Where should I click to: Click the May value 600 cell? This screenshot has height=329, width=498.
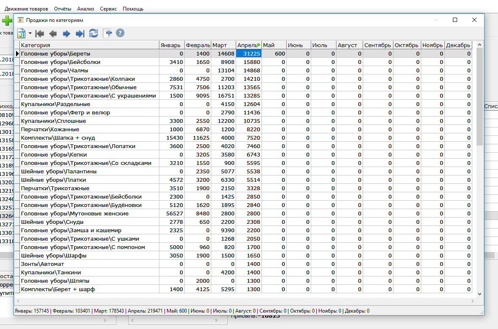pos(274,53)
